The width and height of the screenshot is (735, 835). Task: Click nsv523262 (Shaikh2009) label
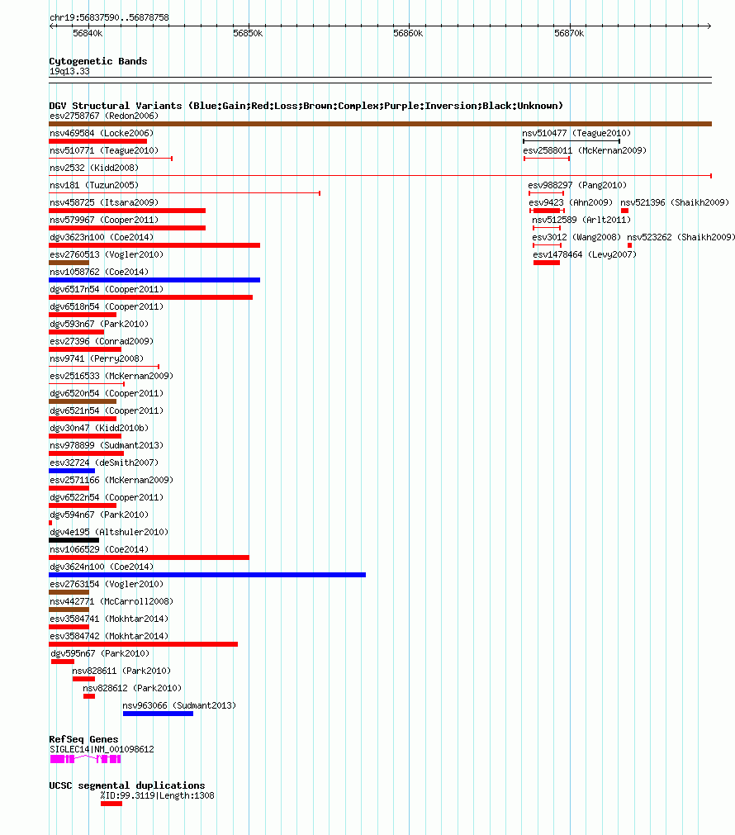680,237
